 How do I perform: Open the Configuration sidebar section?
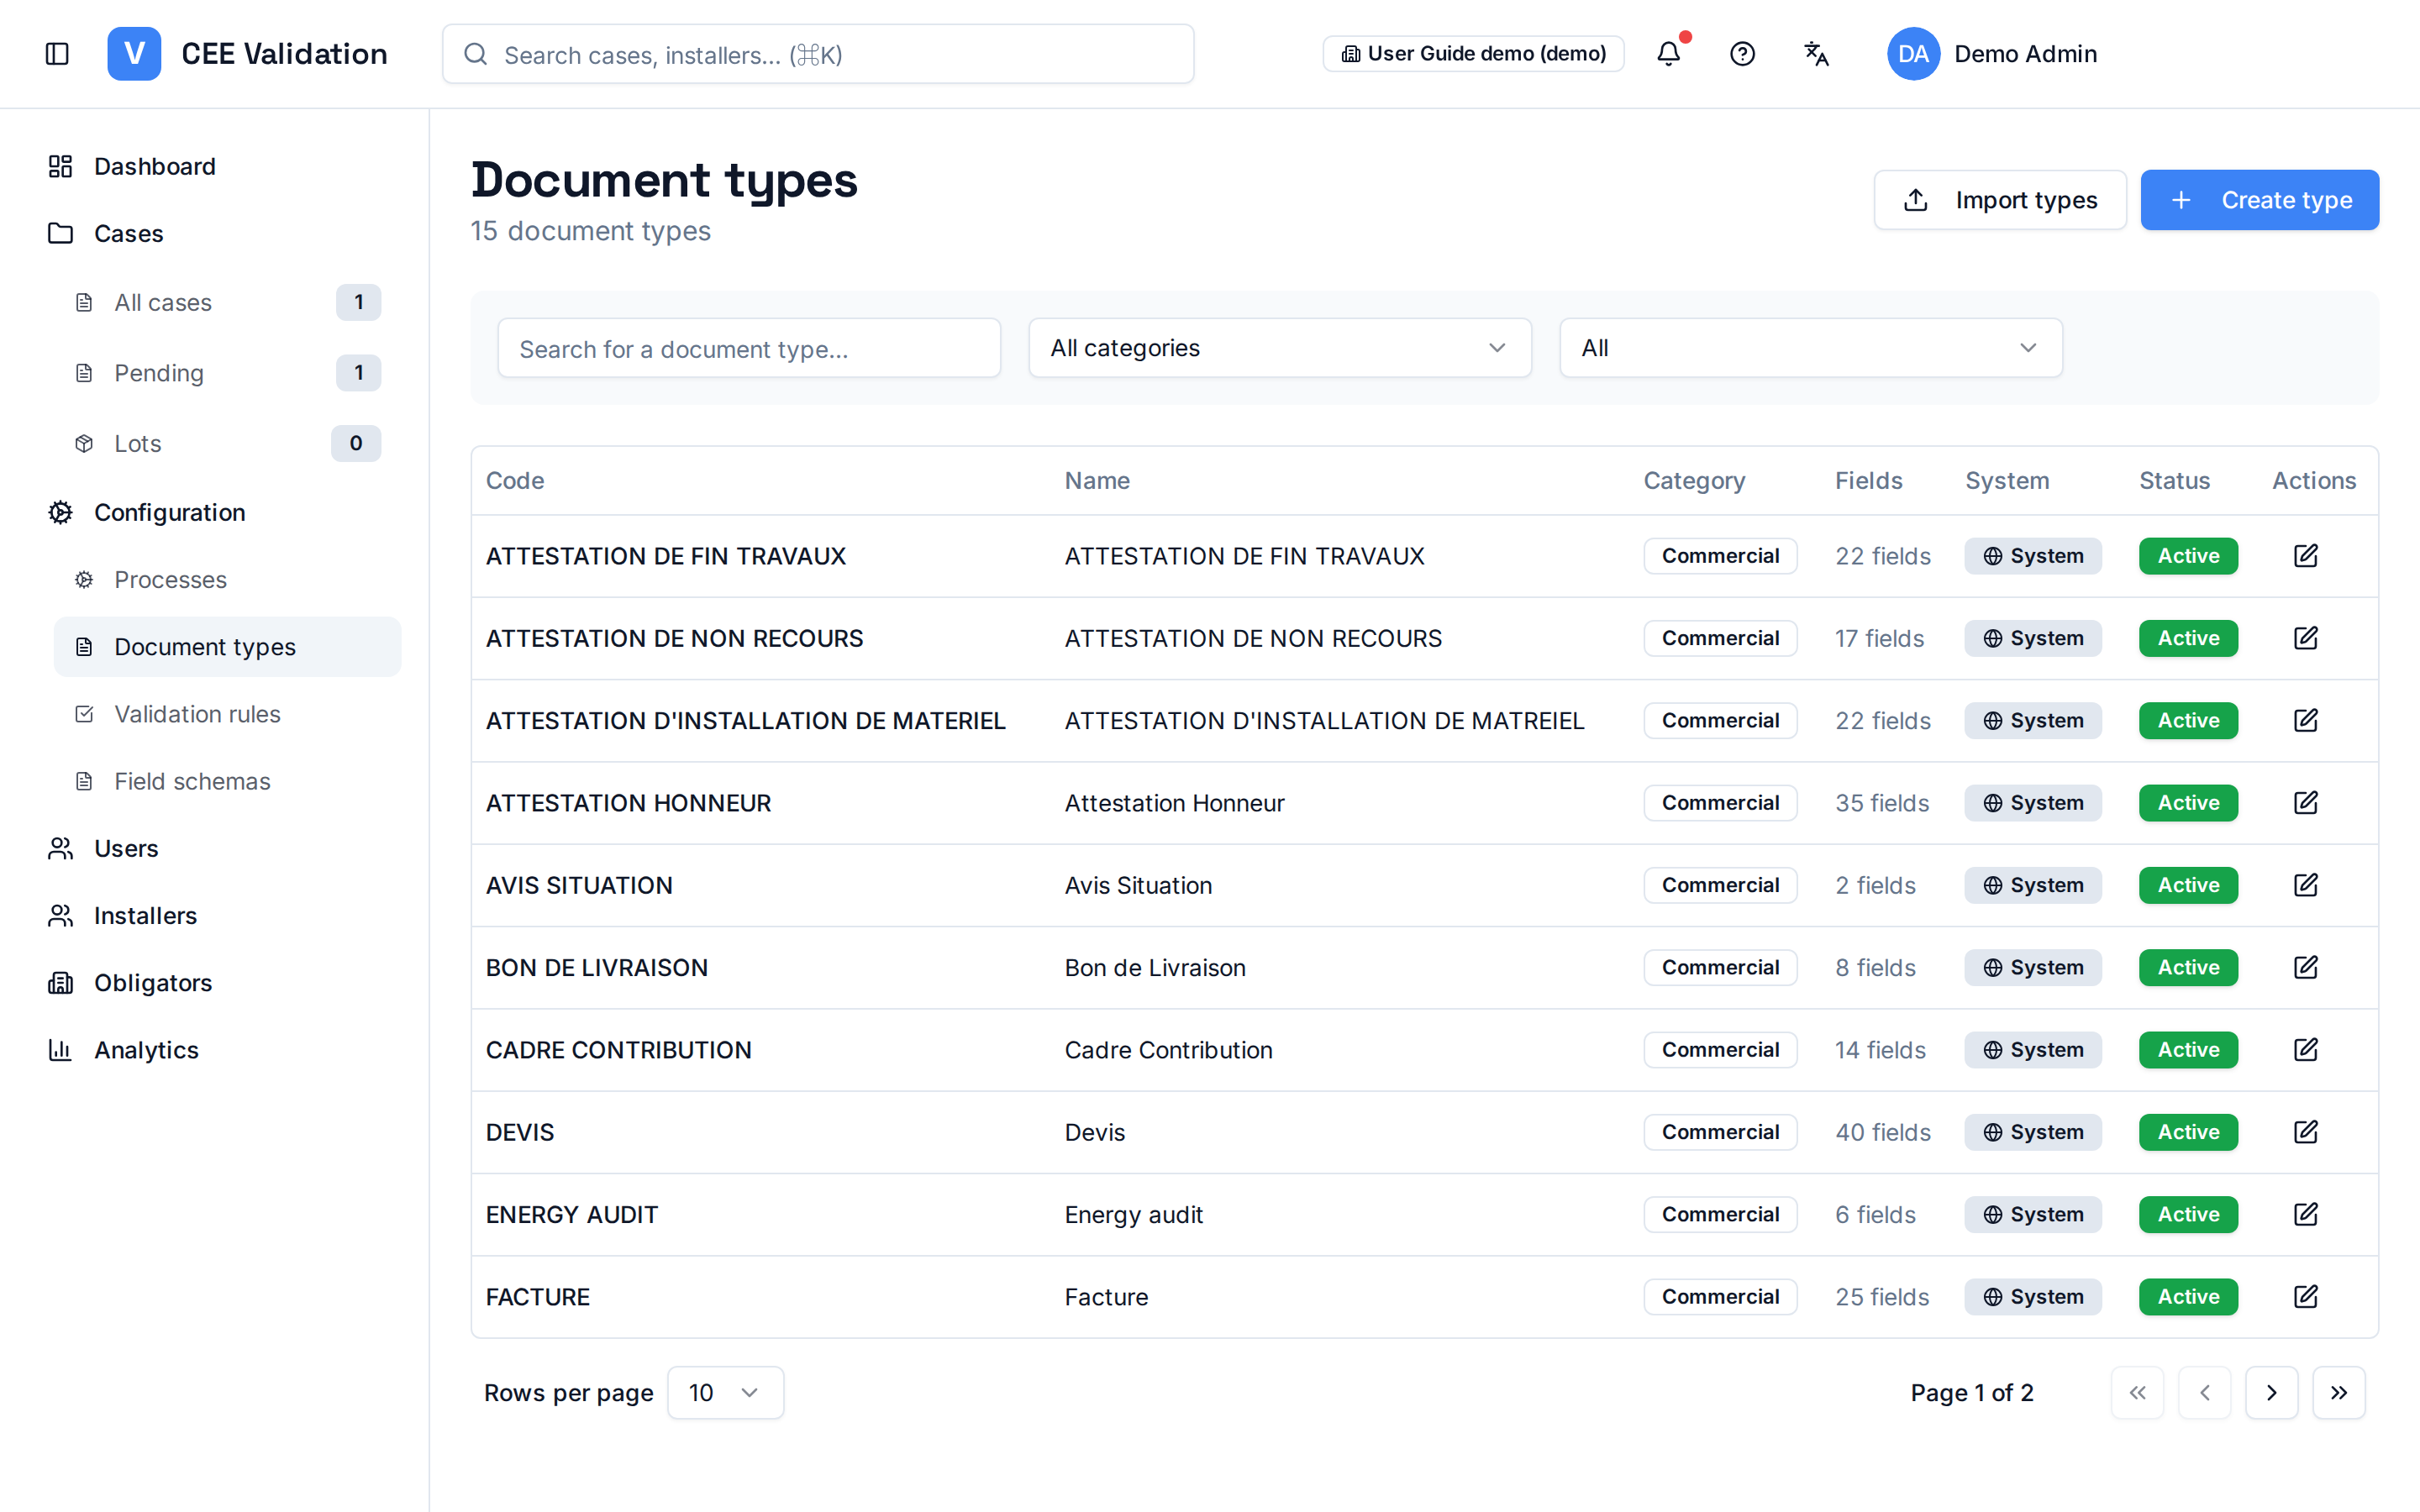click(170, 512)
